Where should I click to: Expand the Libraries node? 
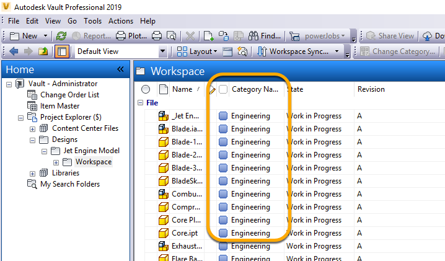[33, 174]
